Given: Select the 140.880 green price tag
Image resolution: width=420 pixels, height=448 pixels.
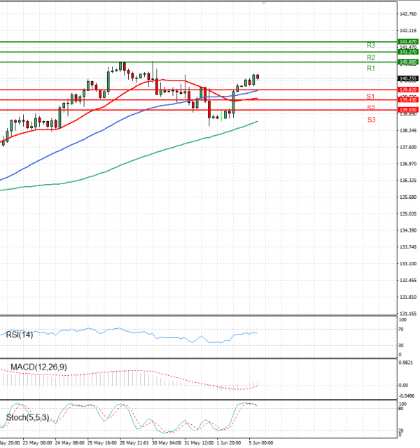Looking at the screenshot, I should pyautogui.click(x=407, y=62).
